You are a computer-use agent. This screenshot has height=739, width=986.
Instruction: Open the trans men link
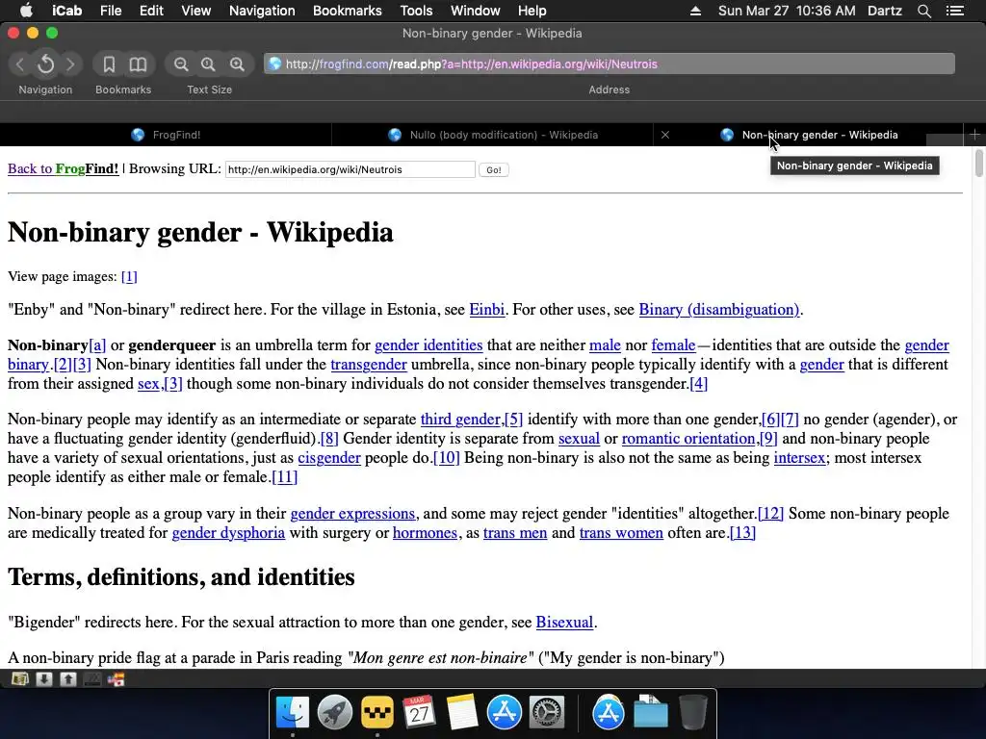(515, 533)
